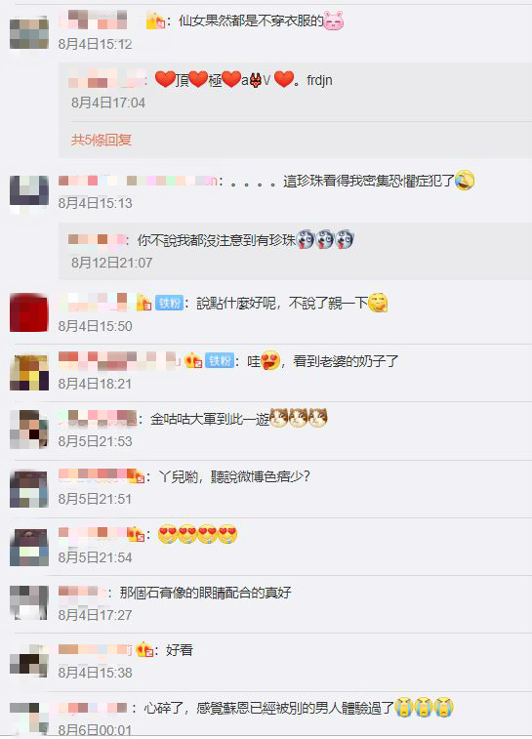
Task: Click the heart-eyes emoji after 哇
Action: (270, 360)
